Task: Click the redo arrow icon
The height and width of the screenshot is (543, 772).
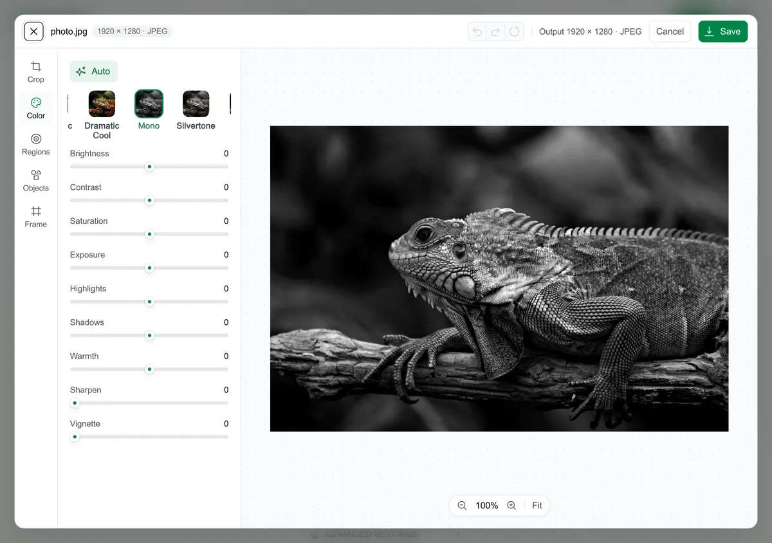Action: (x=495, y=32)
